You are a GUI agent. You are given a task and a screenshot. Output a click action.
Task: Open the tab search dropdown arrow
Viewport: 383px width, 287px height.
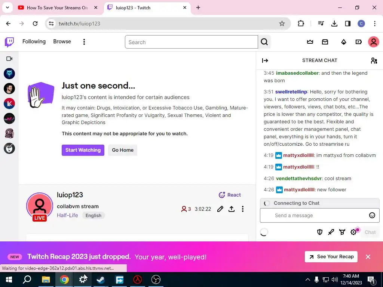pos(7,8)
